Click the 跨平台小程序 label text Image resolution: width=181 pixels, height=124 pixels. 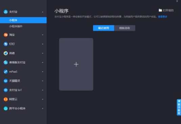coord(17,108)
